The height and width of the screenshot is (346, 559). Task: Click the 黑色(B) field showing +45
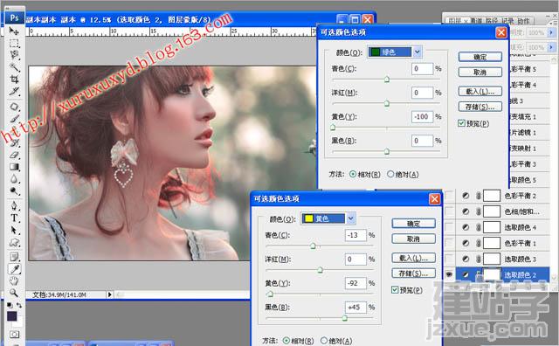(355, 308)
